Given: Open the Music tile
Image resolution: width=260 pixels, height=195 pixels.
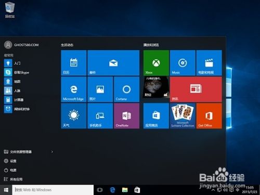Looking at the screenshot, I should 183,63.
